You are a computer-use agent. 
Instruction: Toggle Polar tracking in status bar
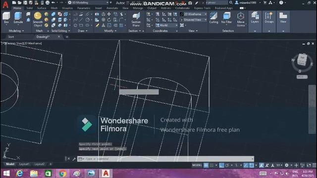[227, 165]
